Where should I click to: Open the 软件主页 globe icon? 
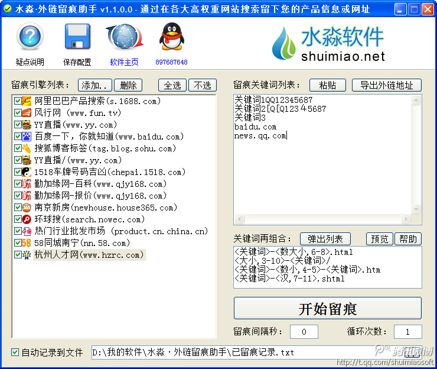click(125, 37)
